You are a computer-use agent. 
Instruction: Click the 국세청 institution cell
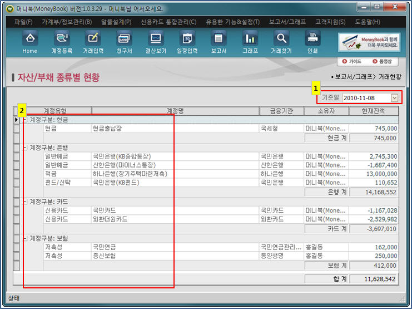[281, 129]
